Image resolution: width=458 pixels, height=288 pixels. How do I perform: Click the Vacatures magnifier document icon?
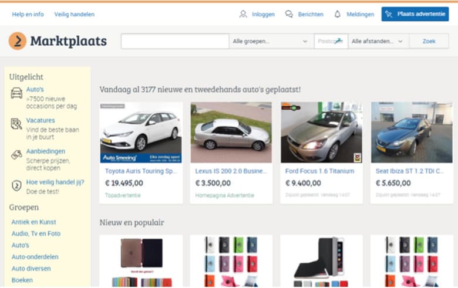(16, 124)
